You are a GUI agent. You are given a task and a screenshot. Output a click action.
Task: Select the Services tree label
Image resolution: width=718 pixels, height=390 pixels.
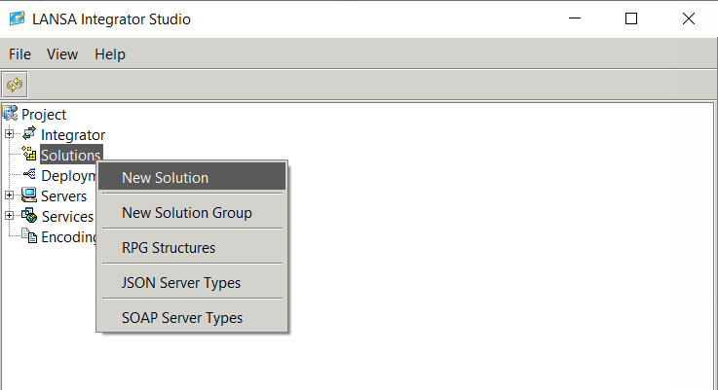click(x=67, y=217)
